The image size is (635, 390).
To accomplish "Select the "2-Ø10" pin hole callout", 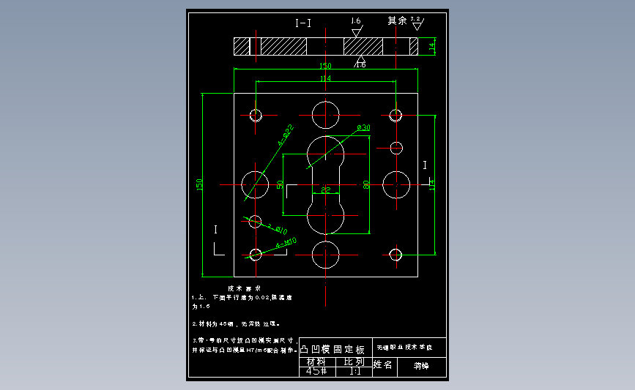I will [x=278, y=229].
